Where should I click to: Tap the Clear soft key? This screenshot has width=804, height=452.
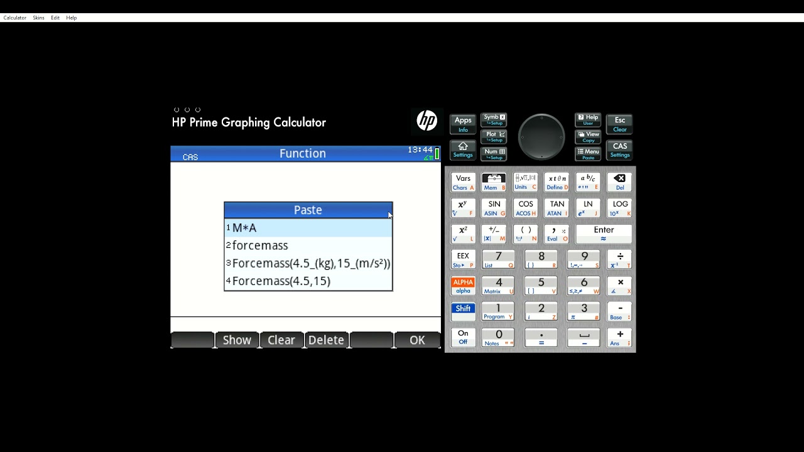point(281,340)
